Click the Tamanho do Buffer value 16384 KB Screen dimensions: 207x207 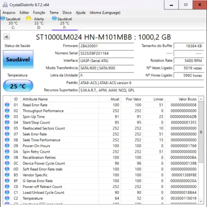tap(189, 46)
